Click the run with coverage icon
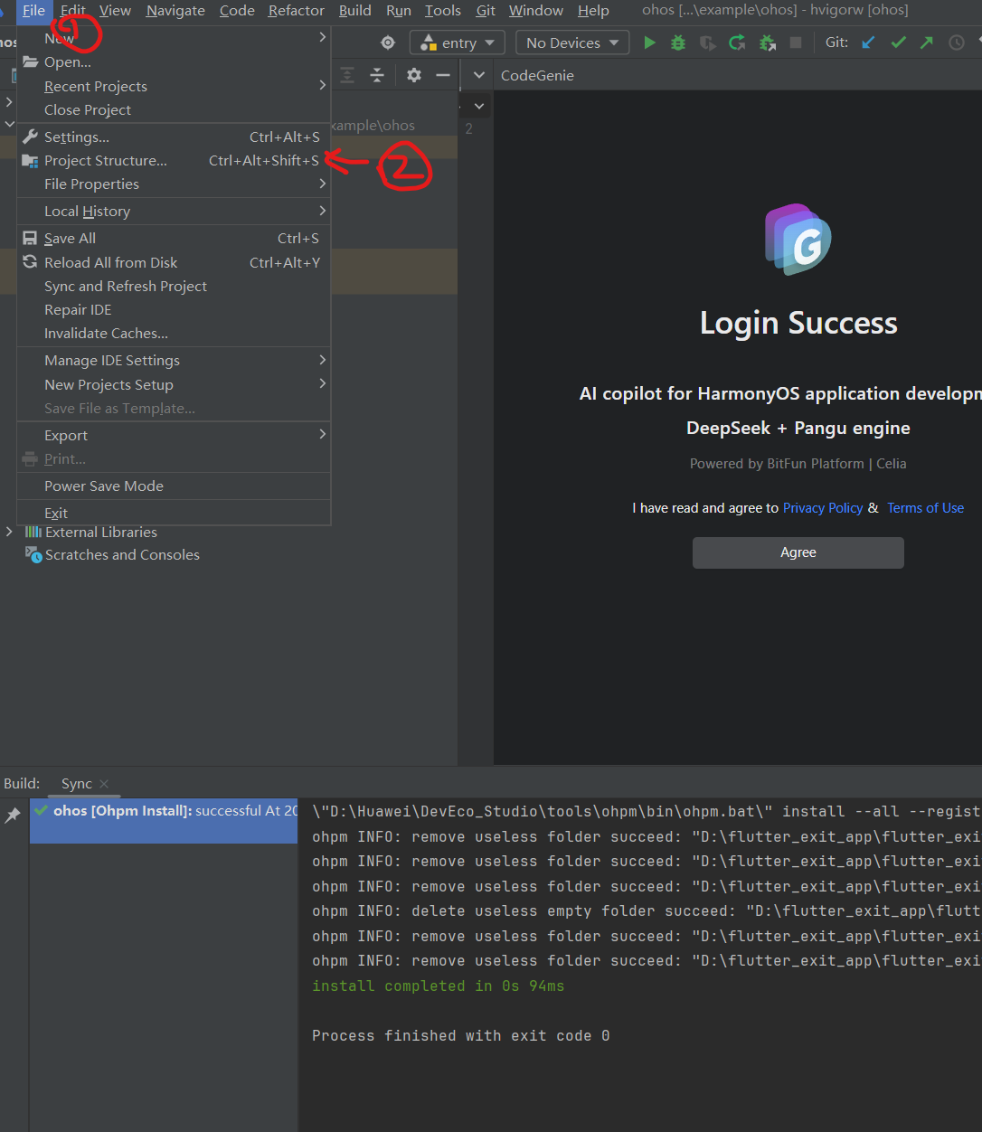 [x=708, y=42]
